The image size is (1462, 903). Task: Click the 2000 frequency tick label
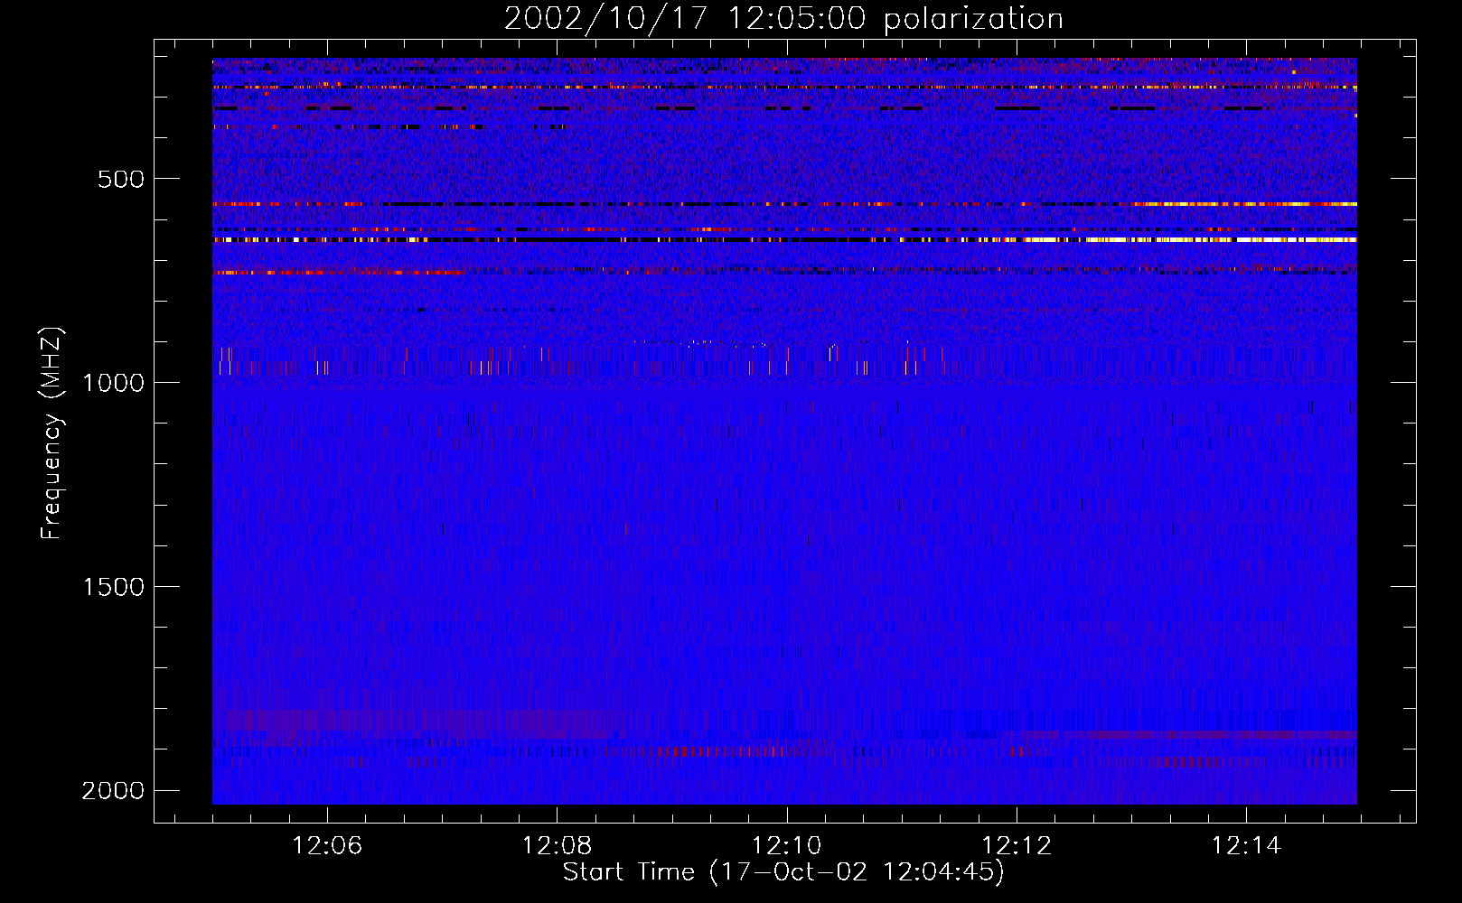[x=113, y=791]
